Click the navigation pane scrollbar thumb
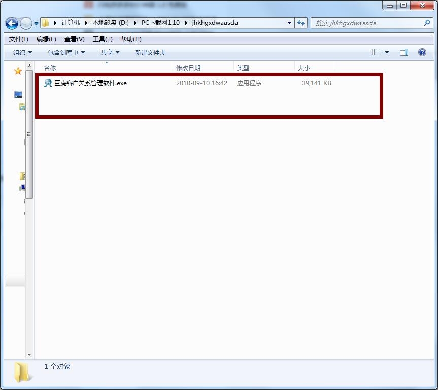 pyautogui.click(x=29, y=134)
